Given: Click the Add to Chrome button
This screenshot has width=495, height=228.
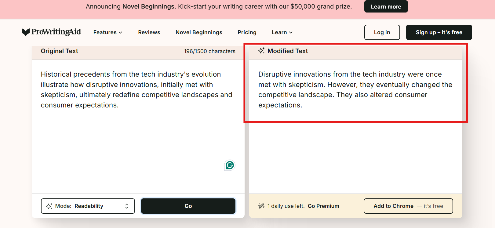Looking at the screenshot, I should (x=408, y=206).
